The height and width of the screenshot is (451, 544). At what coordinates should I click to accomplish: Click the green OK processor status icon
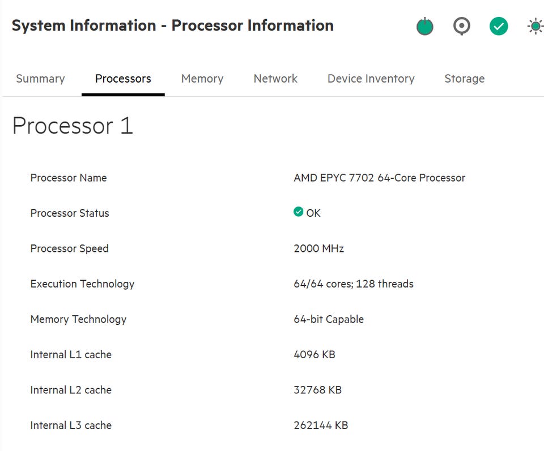point(299,212)
